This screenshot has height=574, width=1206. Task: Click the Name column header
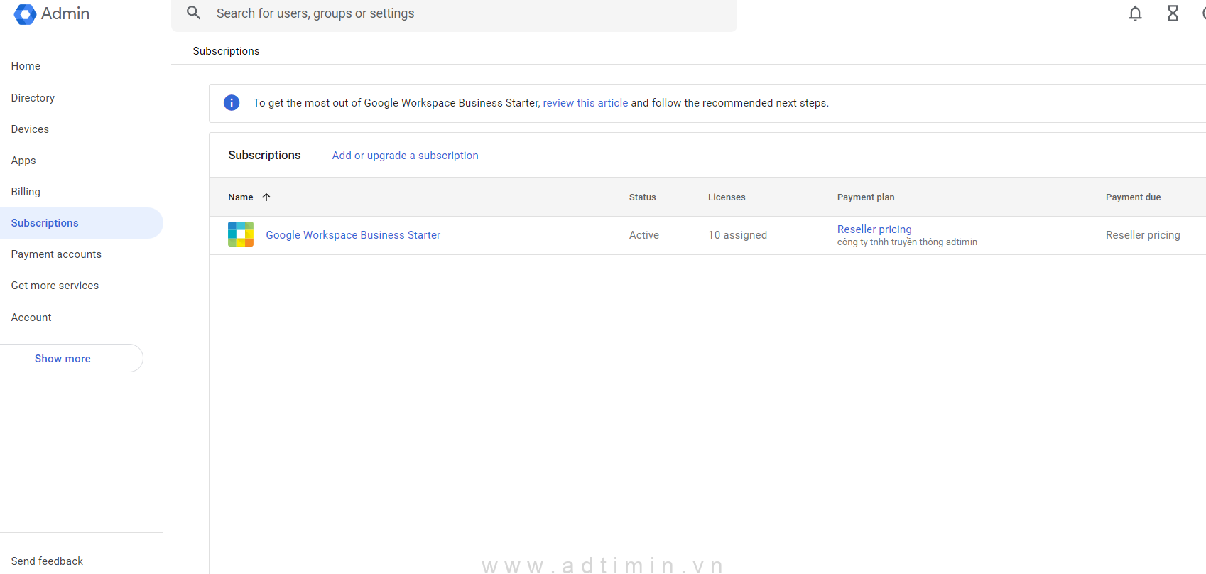[x=241, y=197]
